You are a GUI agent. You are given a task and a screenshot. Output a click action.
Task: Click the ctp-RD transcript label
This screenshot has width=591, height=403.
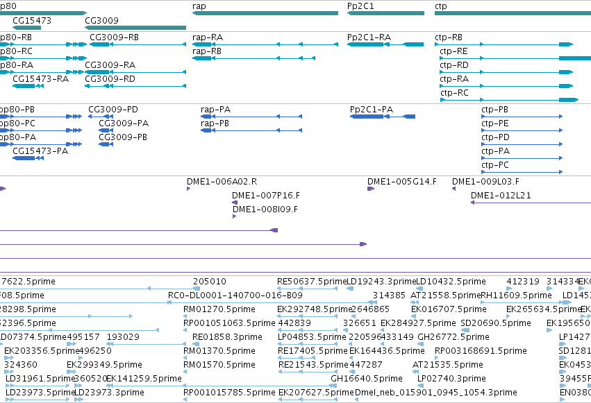tap(454, 65)
